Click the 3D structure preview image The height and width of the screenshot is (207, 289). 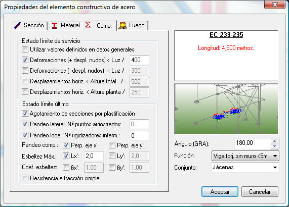click(x=226, y=109)
